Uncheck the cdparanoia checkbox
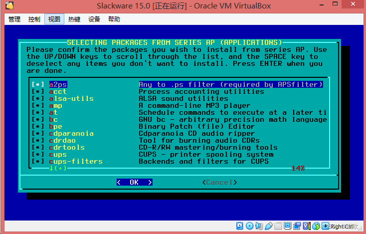 pos(38,133)
